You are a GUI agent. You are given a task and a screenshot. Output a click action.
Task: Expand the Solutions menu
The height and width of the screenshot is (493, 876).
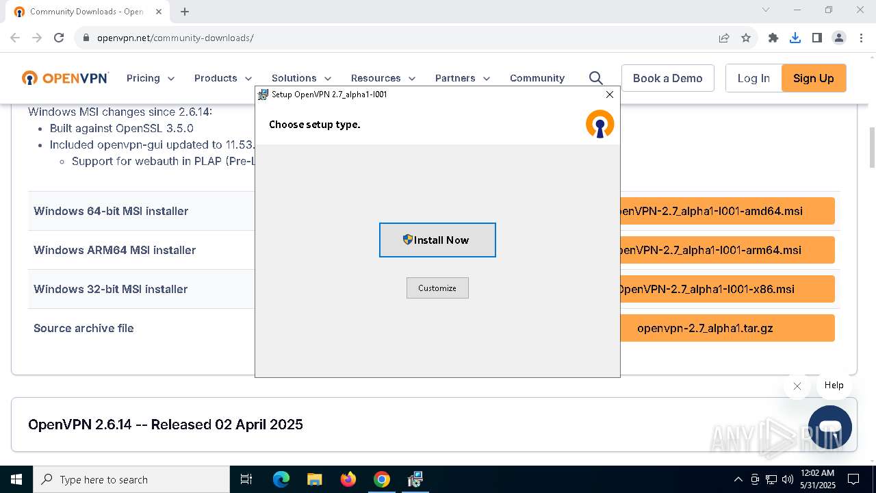302,78
